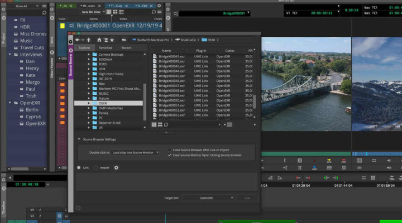Switch to the Recent tab
Viewport: 402px width, 223px height.
[x=126, y=48]
